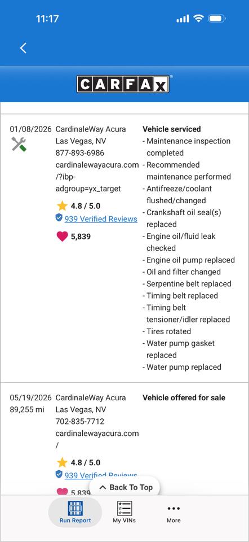Click the CARFAX logo
The height and width of the screenshot is (542, 249).
123,84
